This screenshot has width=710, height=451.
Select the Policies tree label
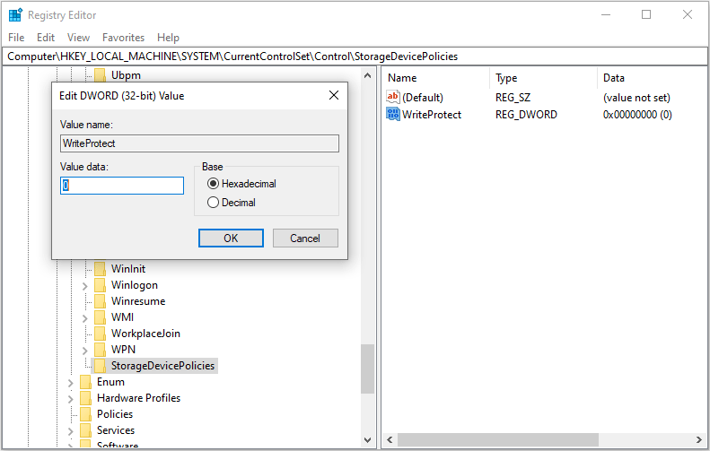tap(115, 414)
